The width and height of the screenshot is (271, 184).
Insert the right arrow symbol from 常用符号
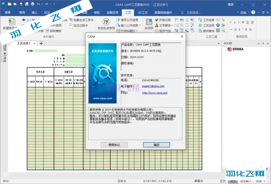[x=231, y=30]
